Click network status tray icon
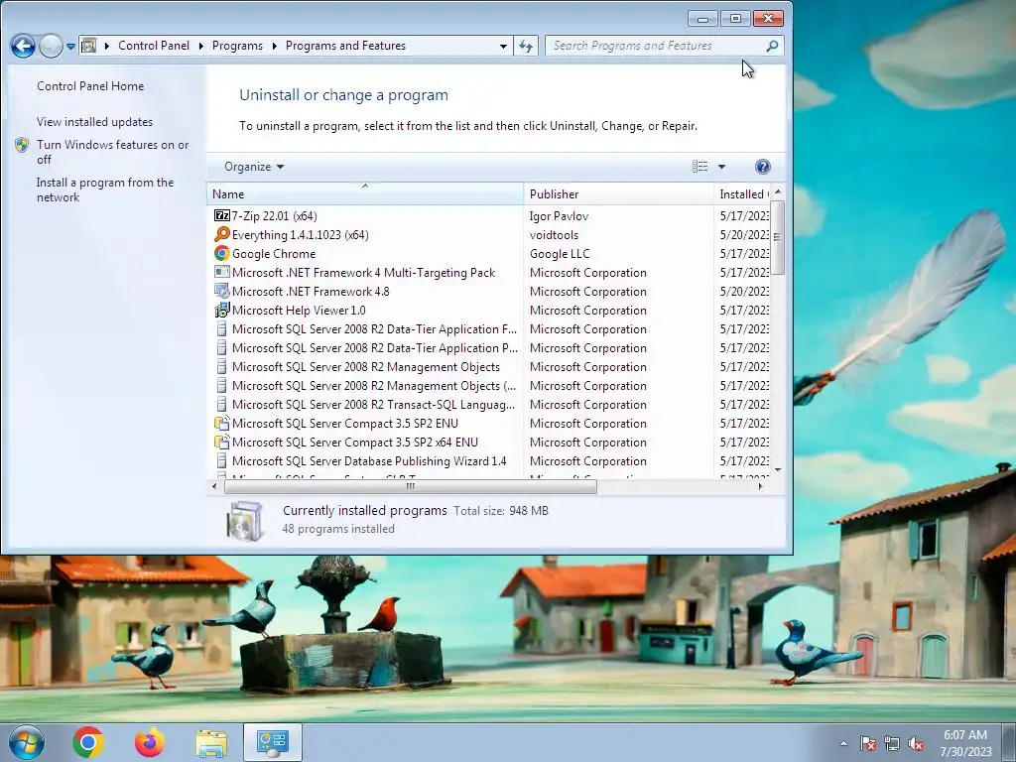 click(892, 743)
